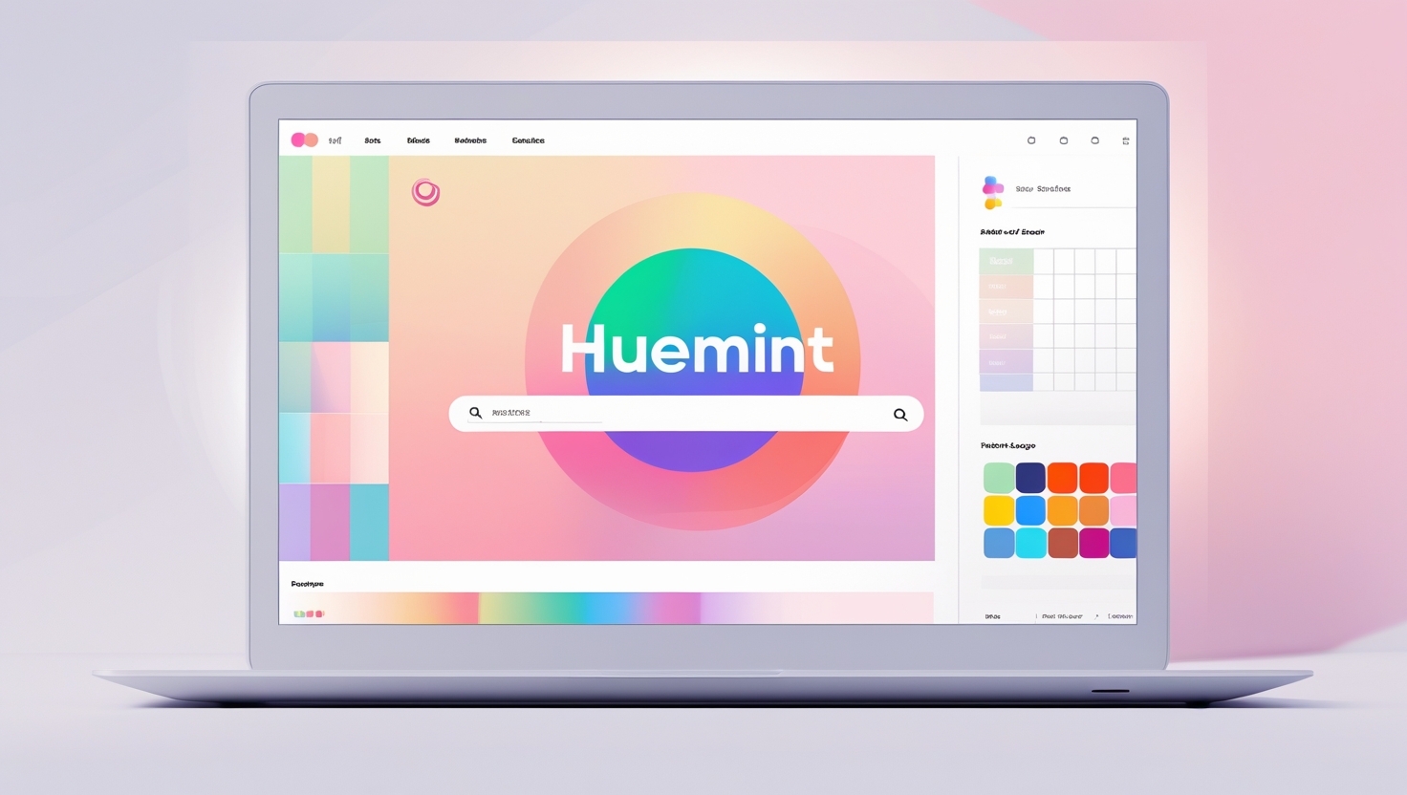The image size is (1407, 795).
Task: Click the lavender row in right panel table
Action: pyautogui.click(x=1006, y=362)
